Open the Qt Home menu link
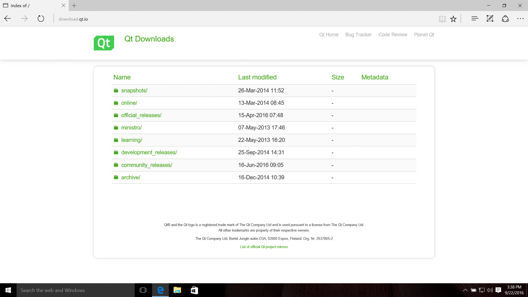Image resolution: width=528 pixels, height=297 pixels. click(x=329, y=34)
